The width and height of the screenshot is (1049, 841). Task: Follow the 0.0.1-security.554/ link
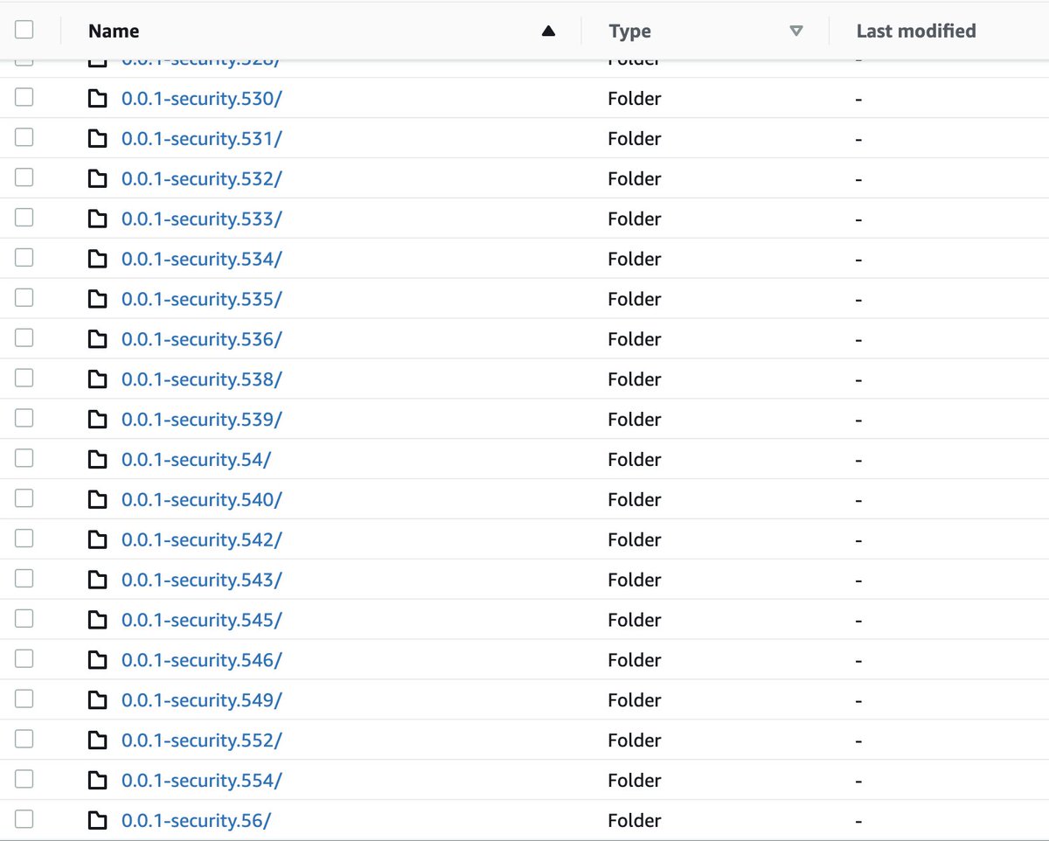(202, 781)
